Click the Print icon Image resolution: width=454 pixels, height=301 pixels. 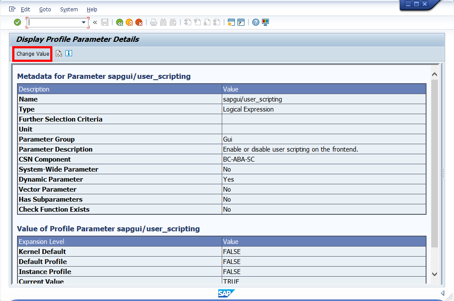coord(154,22)
